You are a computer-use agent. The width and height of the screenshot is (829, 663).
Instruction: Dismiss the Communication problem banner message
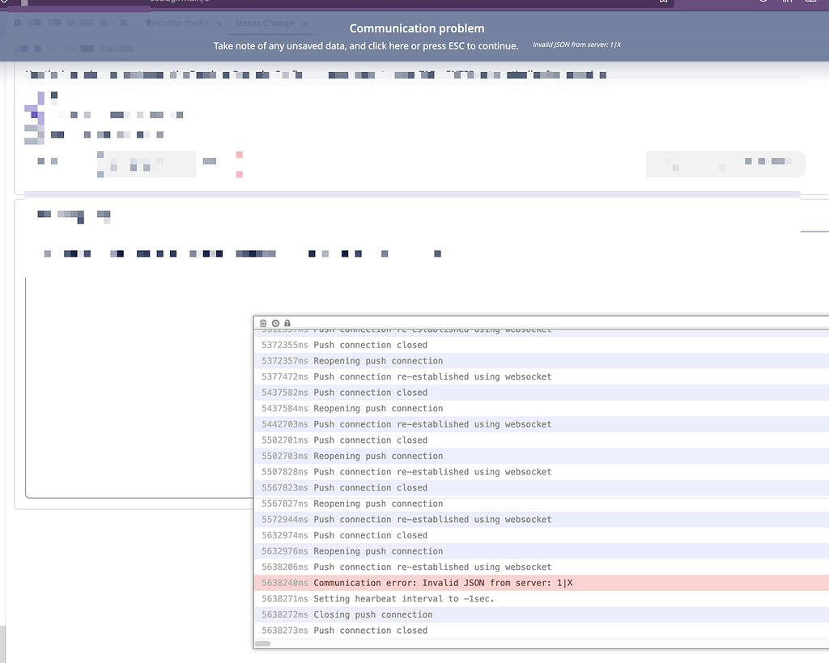click(x=414, y=36)
